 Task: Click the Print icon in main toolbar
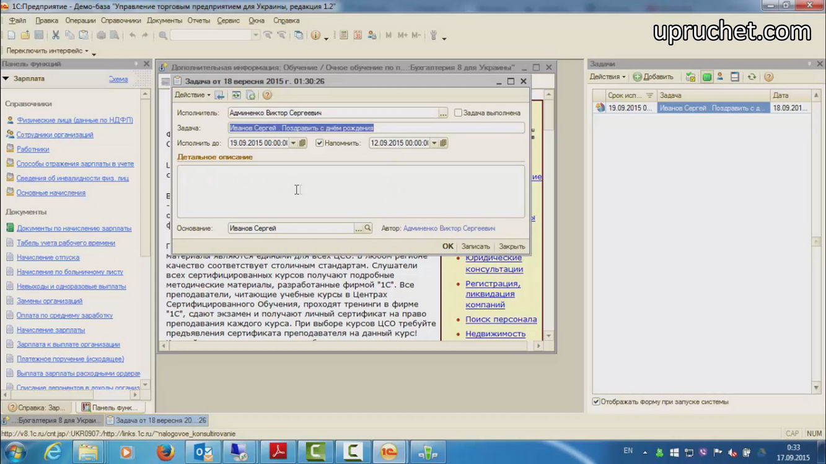point(101,35)
